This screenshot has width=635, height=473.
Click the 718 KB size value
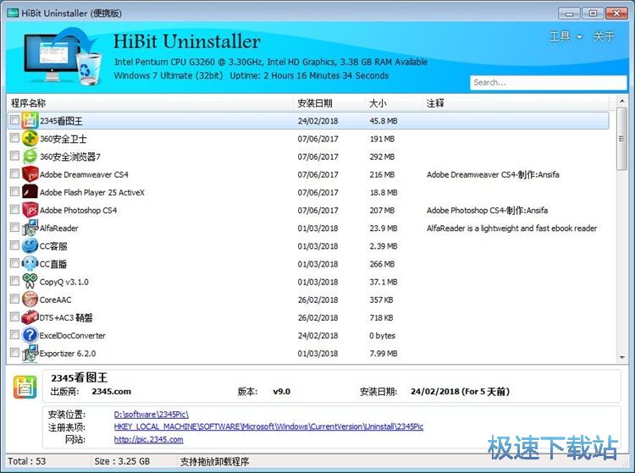click(381, 317)
